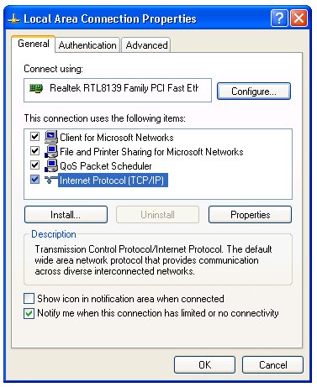
Task: Switch to the Authentication tab
Action: pyautogui.click(x=87, y=45)
